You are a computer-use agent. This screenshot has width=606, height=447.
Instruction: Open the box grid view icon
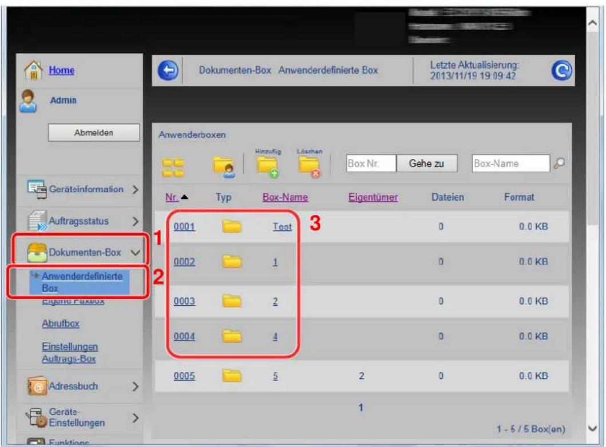(173, 167)
